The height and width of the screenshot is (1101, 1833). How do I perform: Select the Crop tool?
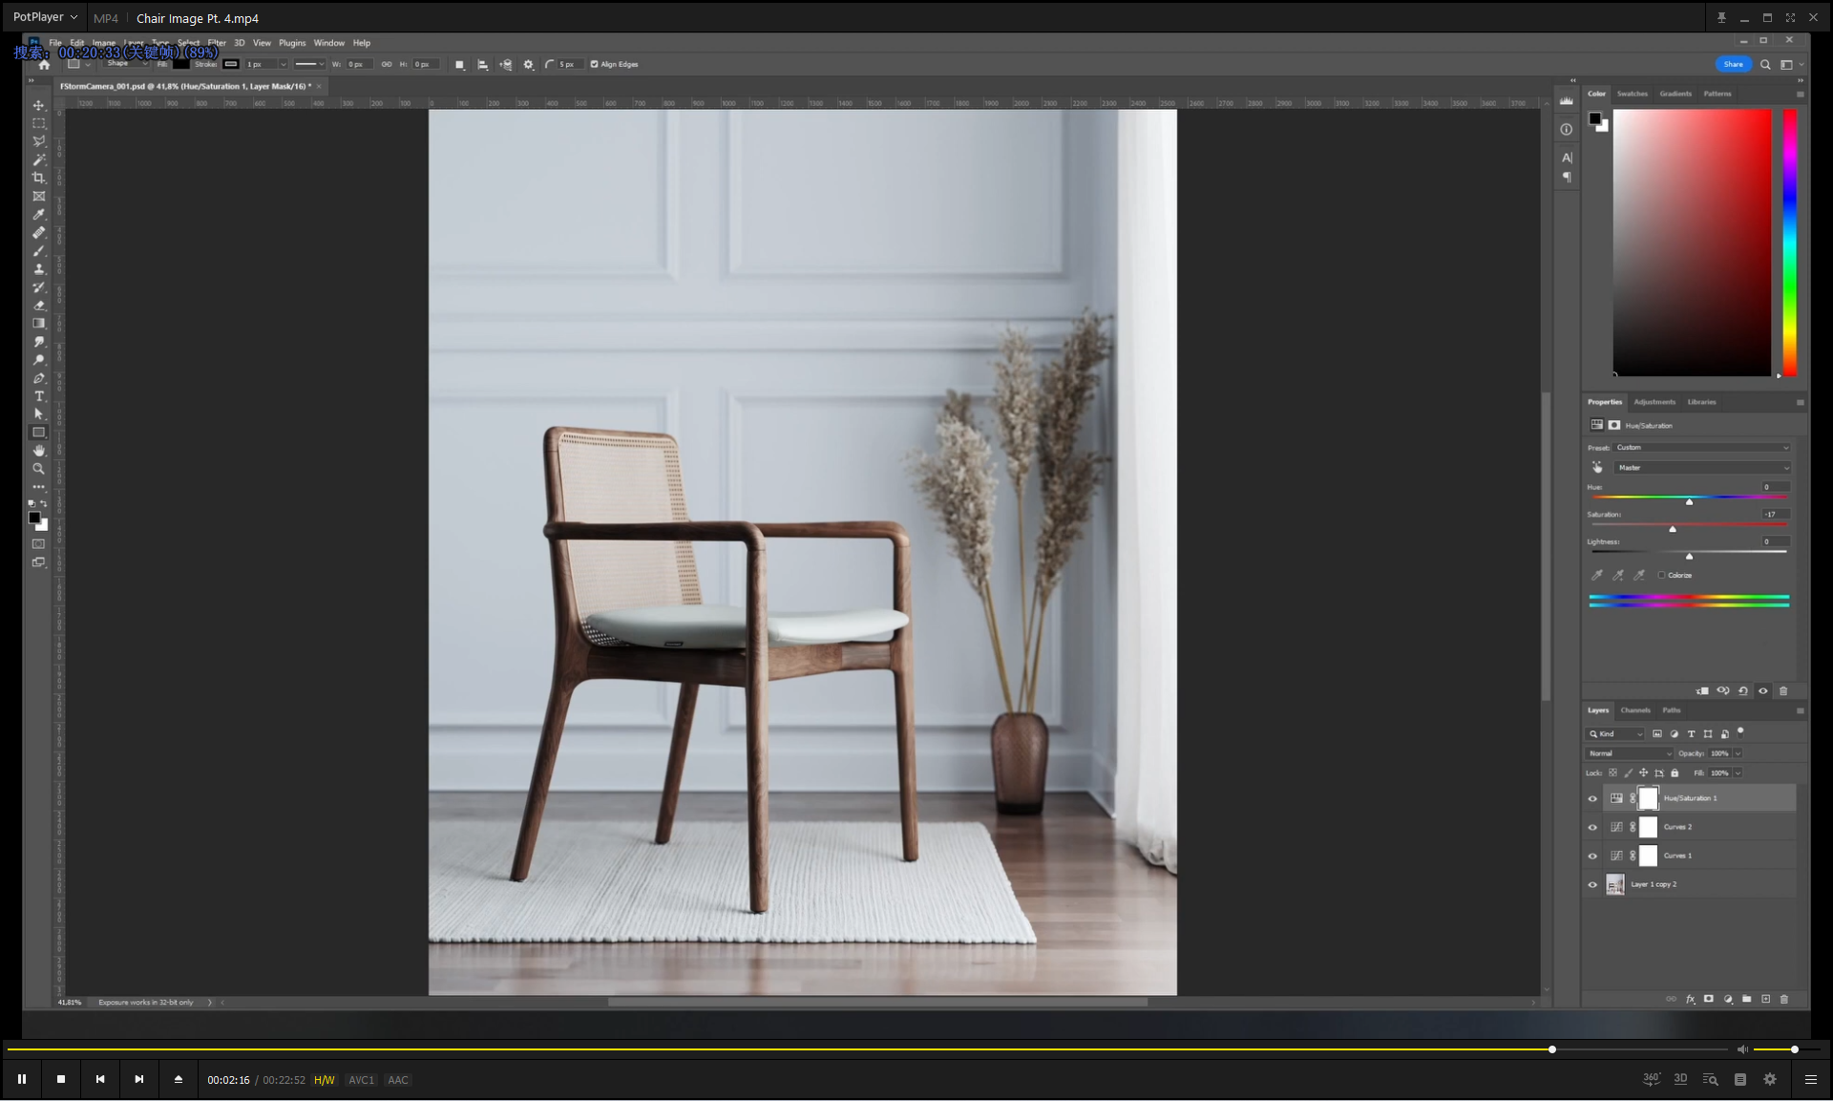[x=39, y=178]
